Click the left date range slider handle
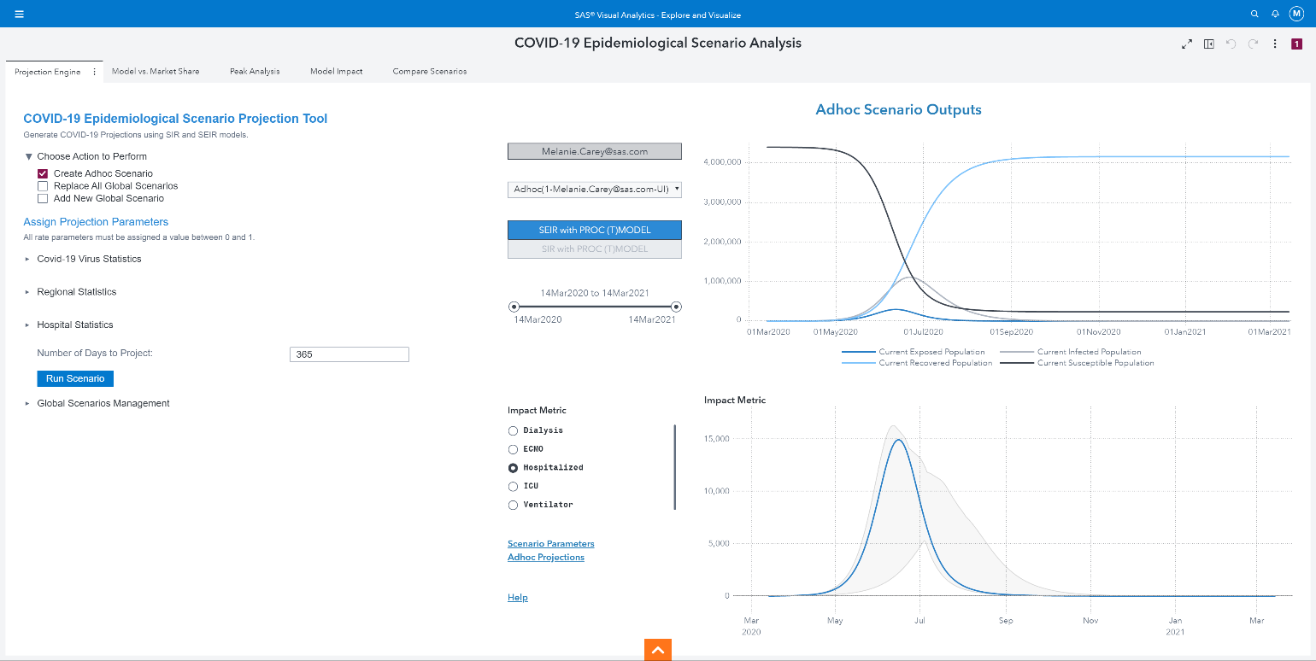Viewport: 1316px width, 661px height. 514,306
